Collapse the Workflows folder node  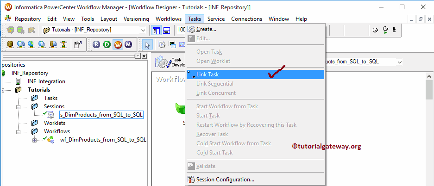(18, 132)
